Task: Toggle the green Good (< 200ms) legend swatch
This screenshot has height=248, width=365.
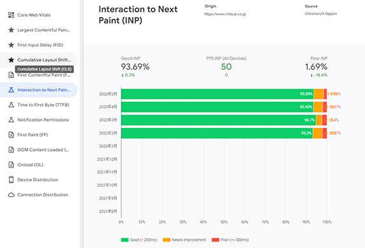Action: 125,240
